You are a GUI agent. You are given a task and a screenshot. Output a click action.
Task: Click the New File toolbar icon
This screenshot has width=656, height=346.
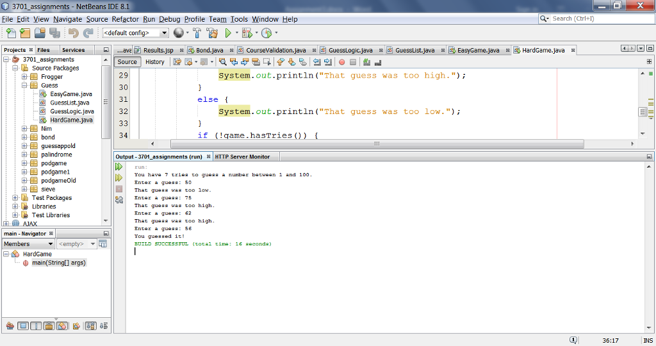tap(12, 33)
